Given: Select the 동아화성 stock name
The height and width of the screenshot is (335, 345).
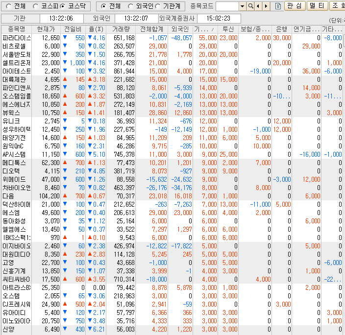Looking at the screenshot, I should point(14,221).
